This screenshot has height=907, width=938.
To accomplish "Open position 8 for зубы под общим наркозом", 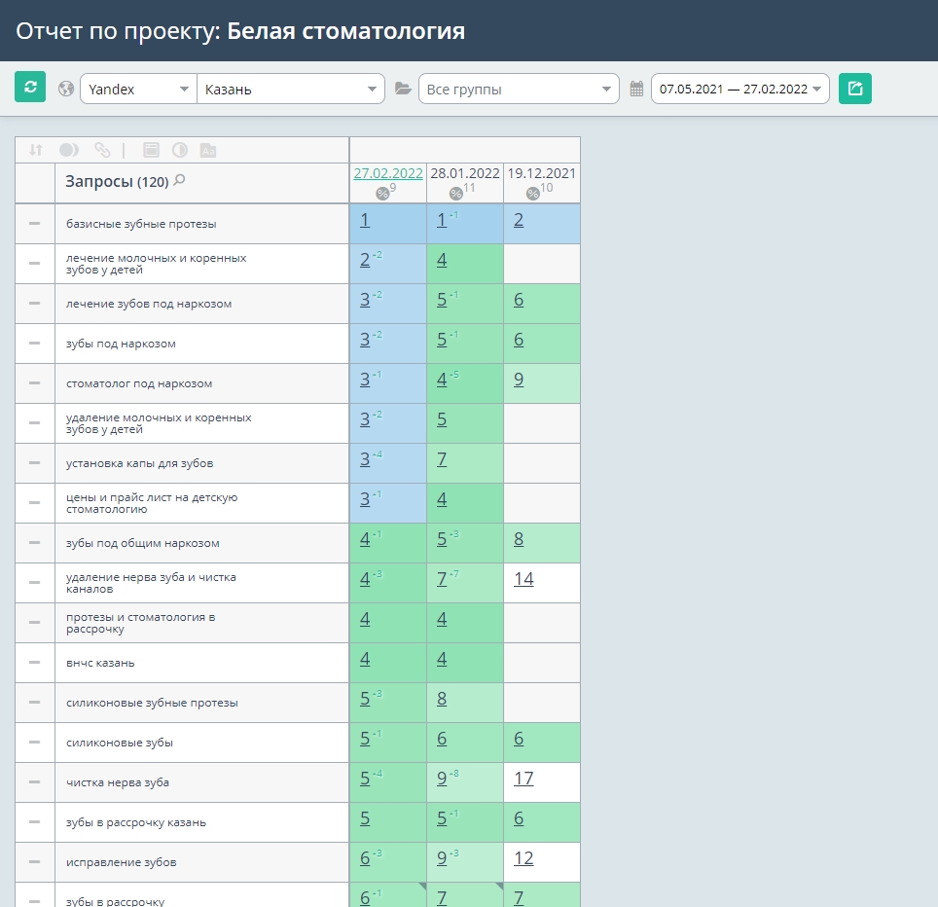I will pos(519,539).
